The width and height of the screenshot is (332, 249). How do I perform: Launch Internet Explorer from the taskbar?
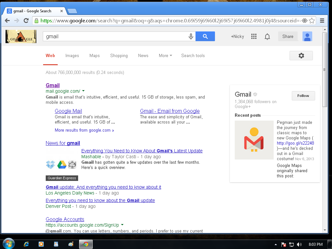coord(27,244)
